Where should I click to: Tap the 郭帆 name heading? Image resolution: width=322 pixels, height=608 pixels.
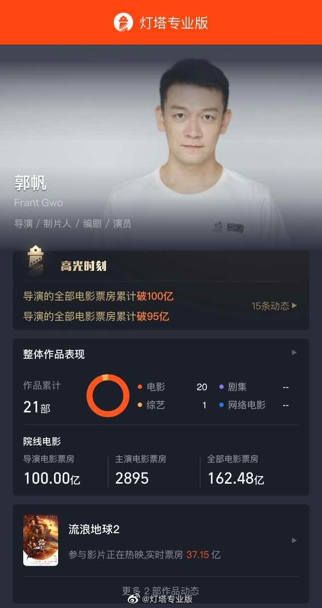(30, 183)
